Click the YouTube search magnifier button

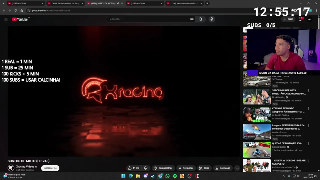click(200, 19)
